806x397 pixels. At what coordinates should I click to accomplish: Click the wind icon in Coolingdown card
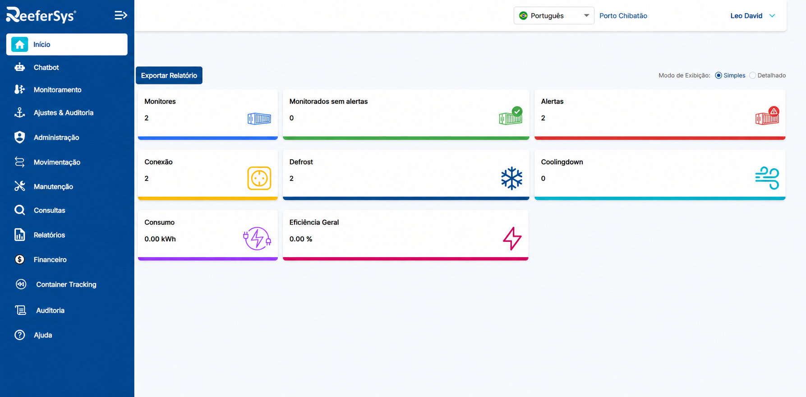click(767, 178)
